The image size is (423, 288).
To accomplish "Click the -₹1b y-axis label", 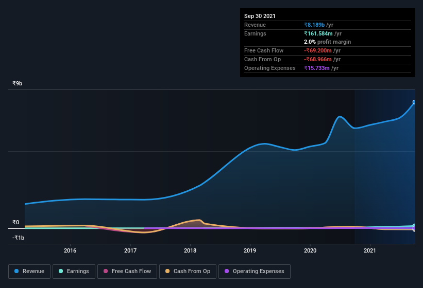I will pyautogui.click(x=19, y=238).
